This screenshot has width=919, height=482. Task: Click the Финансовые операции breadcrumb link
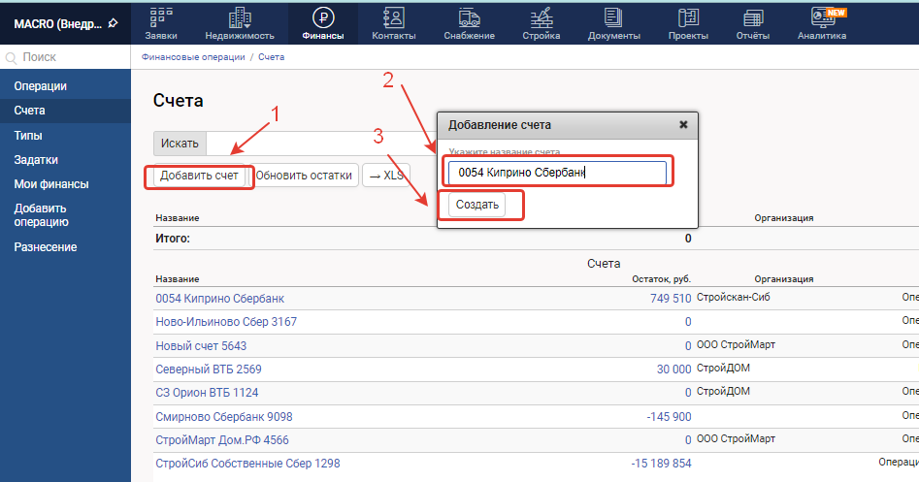tap(193, 57)
